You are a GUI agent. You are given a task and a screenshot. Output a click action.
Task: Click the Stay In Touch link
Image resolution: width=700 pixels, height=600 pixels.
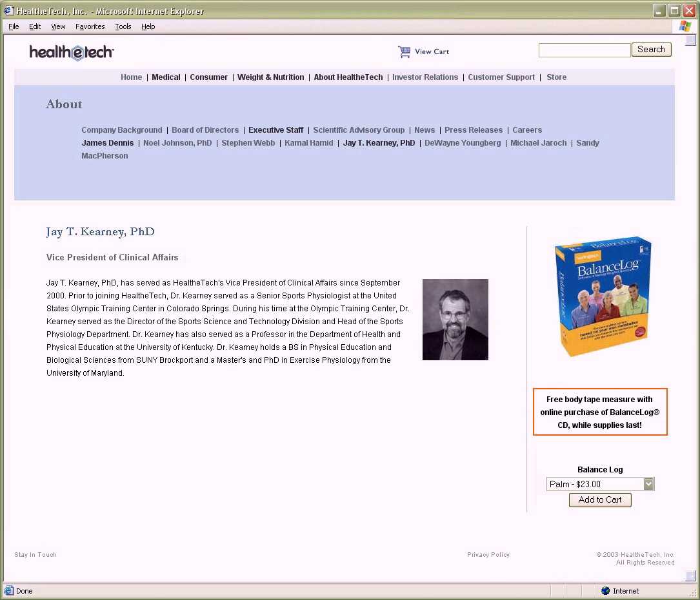coord(35,555)
